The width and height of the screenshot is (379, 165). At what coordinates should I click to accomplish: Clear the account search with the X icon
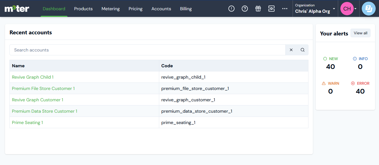291,50
